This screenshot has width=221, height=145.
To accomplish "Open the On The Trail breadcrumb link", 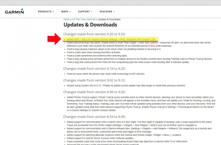I will pos(78,19).
